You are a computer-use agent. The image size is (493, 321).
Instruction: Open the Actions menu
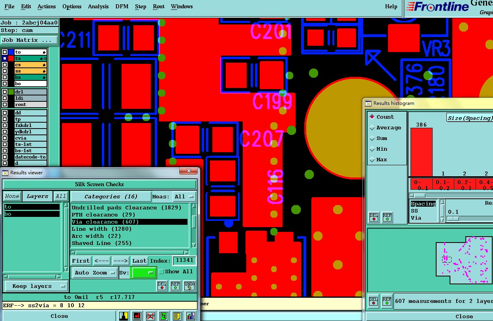(47, 6)
